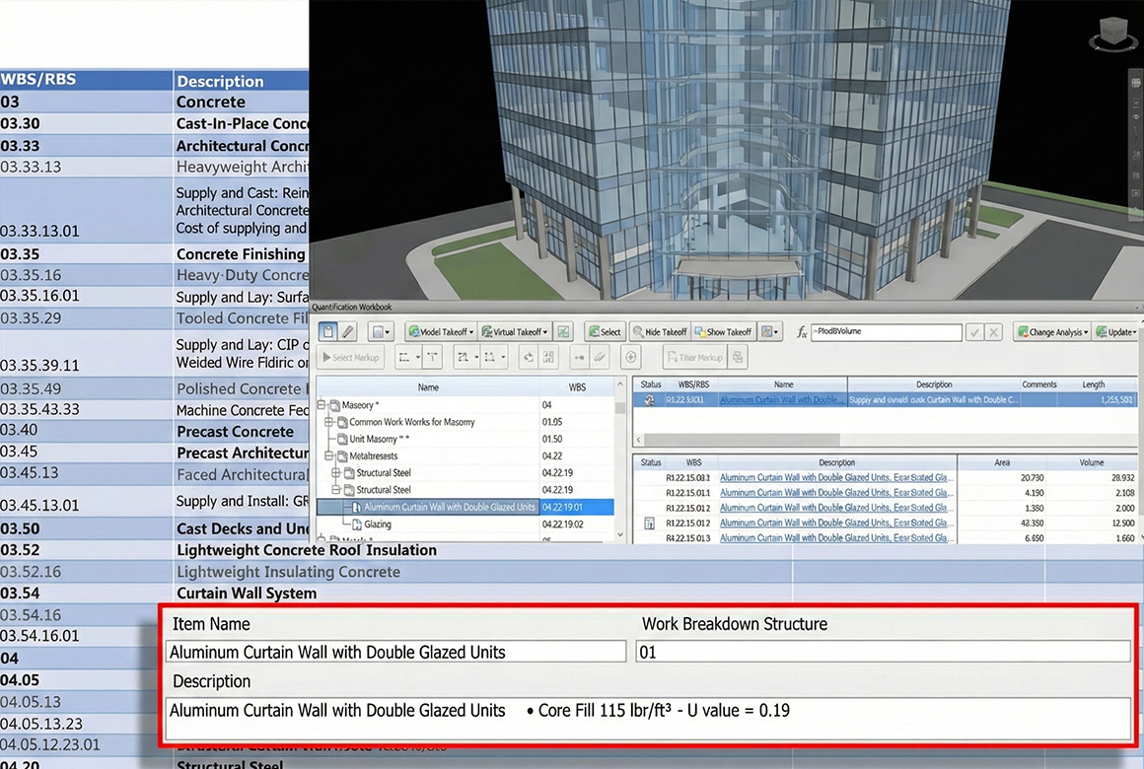Viewport: 1144px width, 769px height.
Task: Click the clipboard view icon in workbook toolbar
Action: 327,332
